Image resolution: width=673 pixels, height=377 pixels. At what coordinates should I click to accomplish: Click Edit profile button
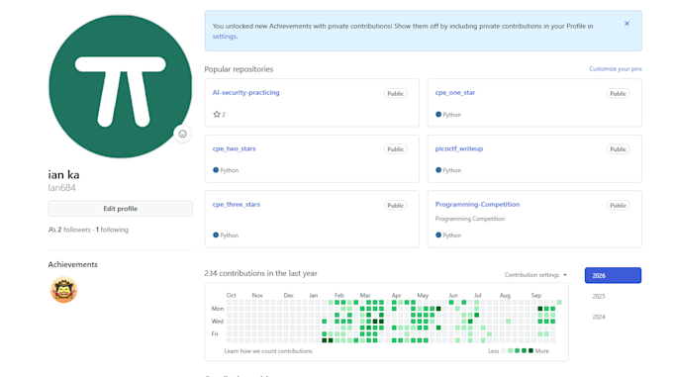[120, 209]
